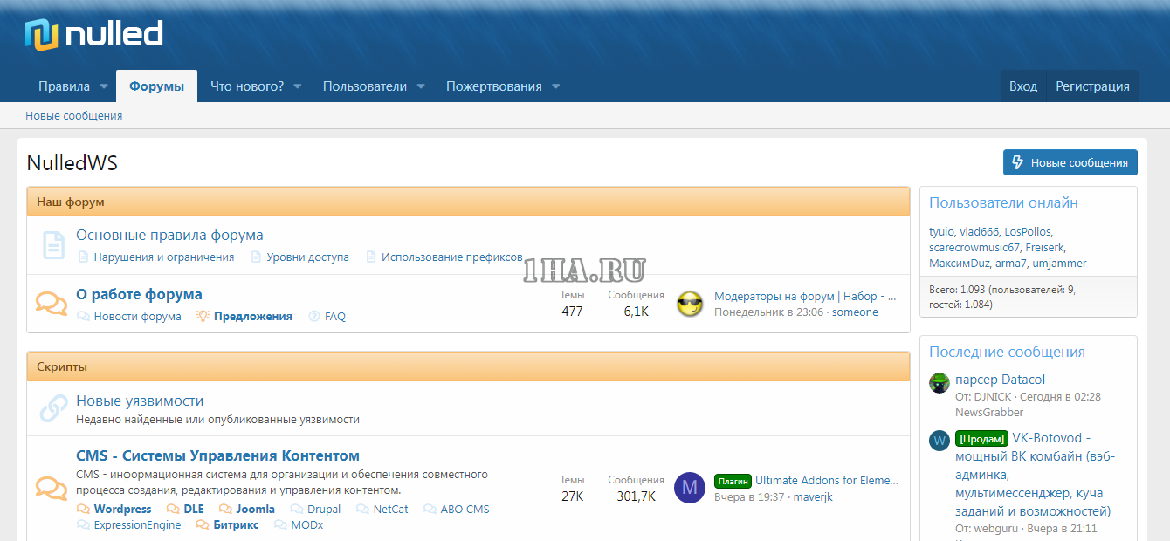Open the Пожертвования dropdown arrow

tap(555, 86)
